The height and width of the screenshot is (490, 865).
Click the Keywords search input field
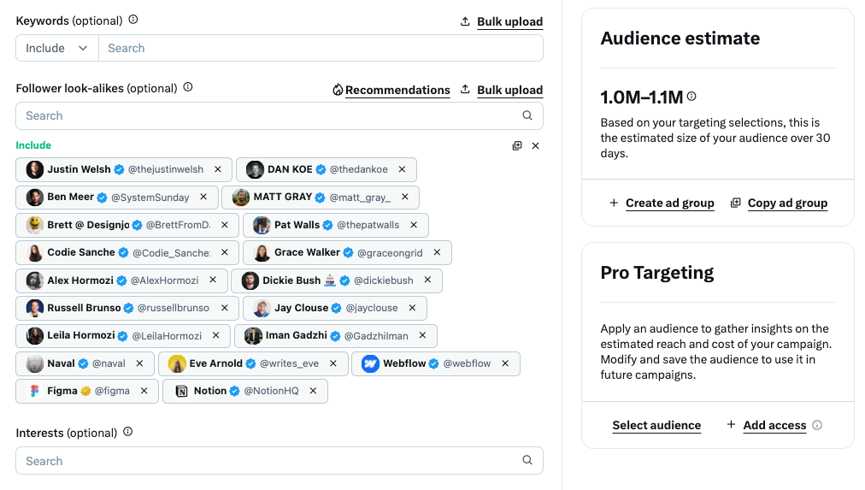(321, 48)
